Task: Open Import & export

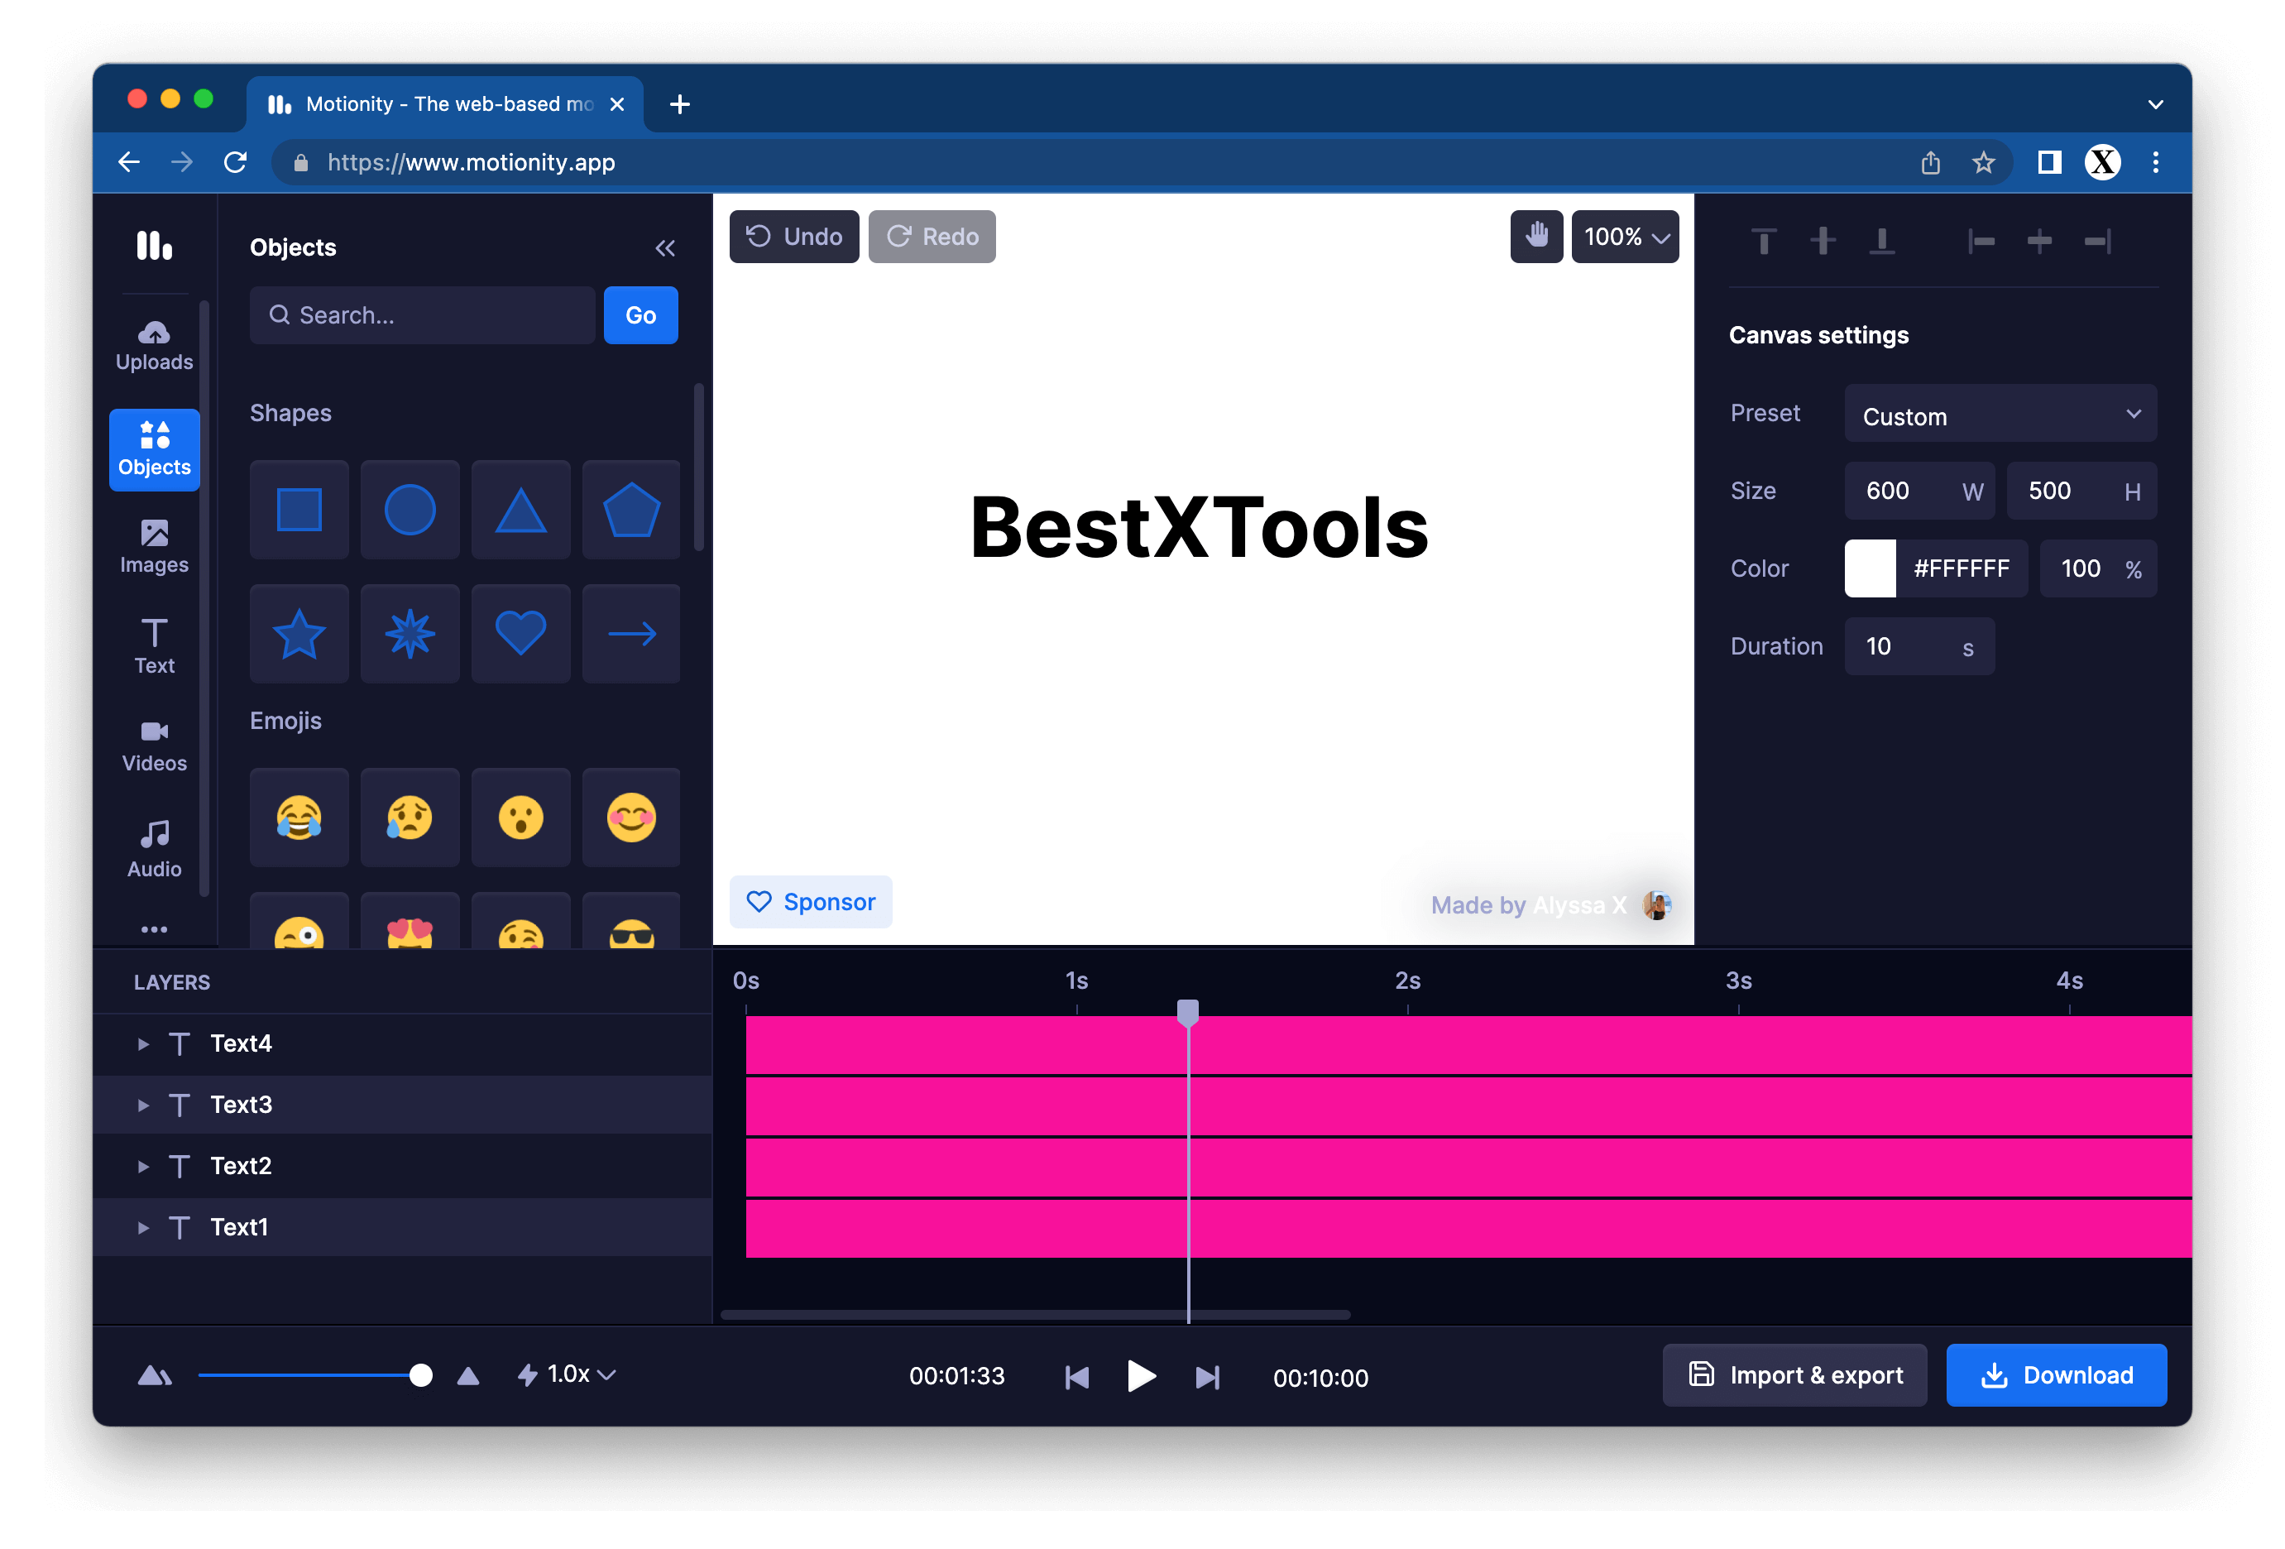Action: [x=1794, y=1375]
